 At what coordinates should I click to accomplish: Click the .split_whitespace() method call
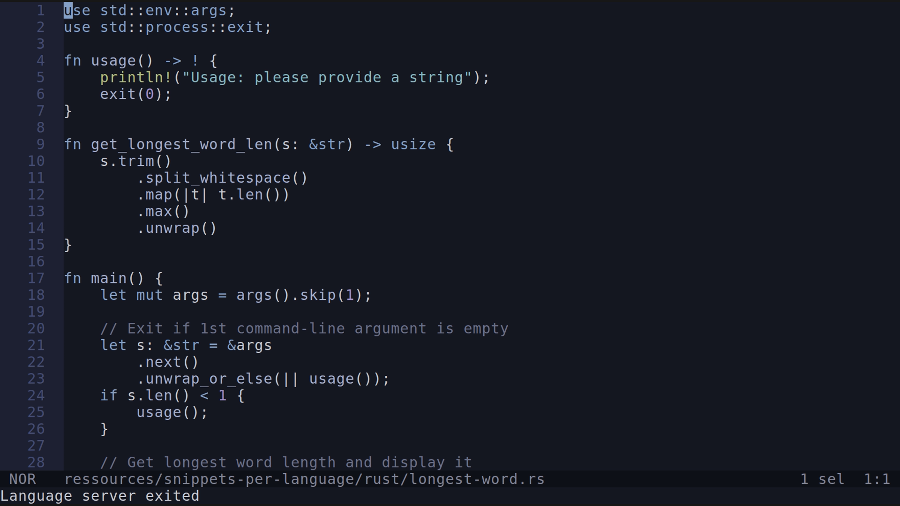(x=222, y=179)
